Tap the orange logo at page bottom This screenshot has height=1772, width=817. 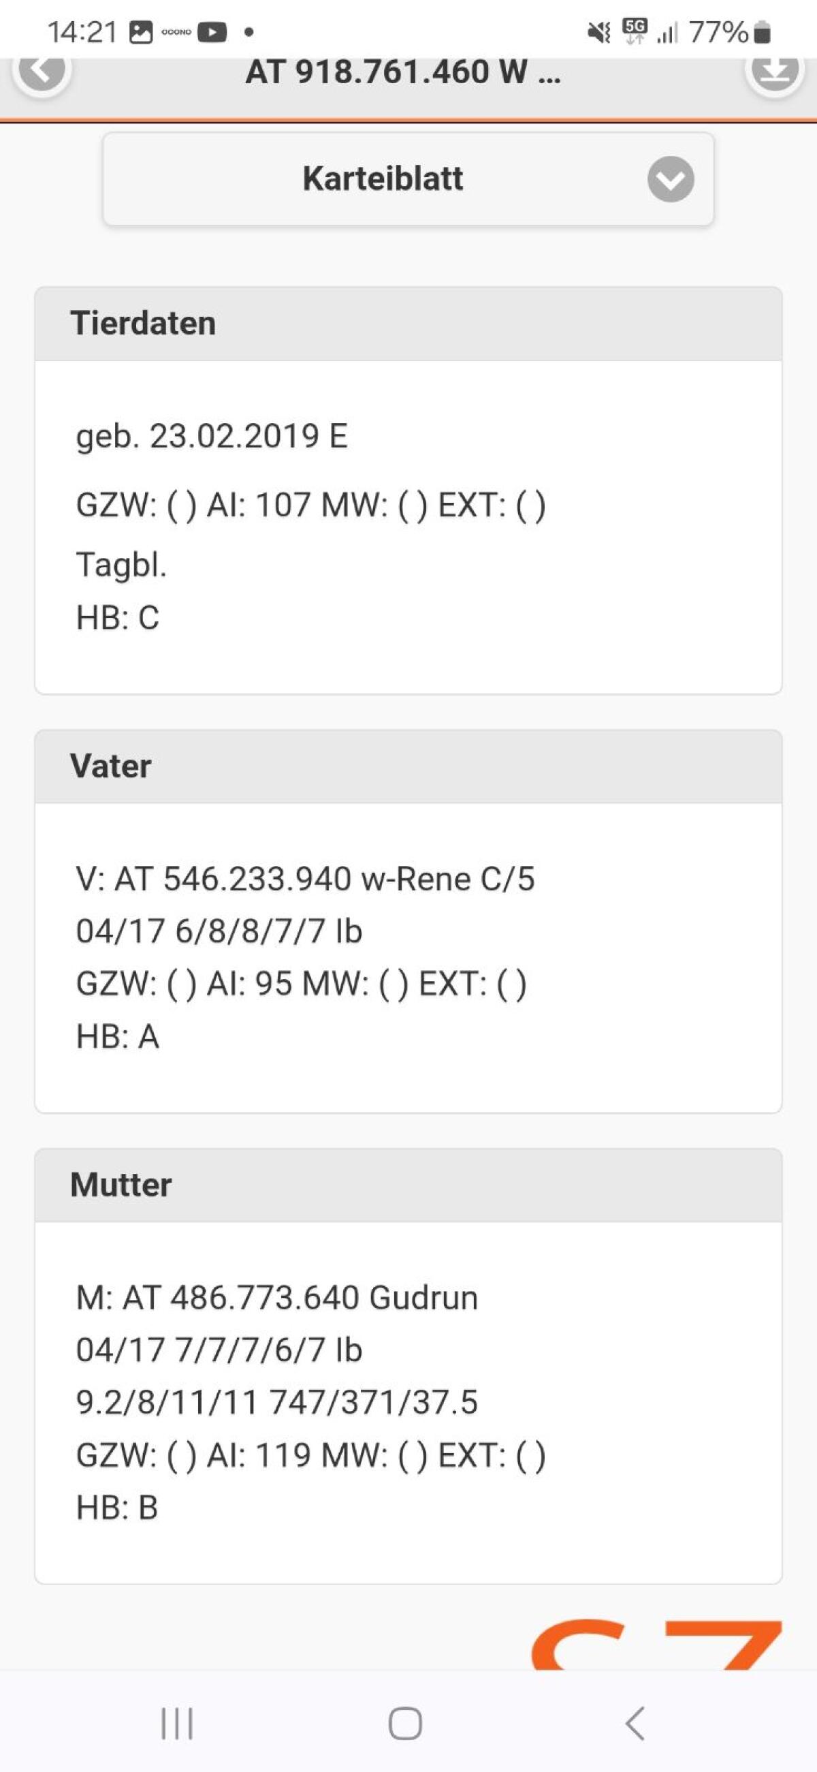pyautogui.click(x=656, y=1644)
